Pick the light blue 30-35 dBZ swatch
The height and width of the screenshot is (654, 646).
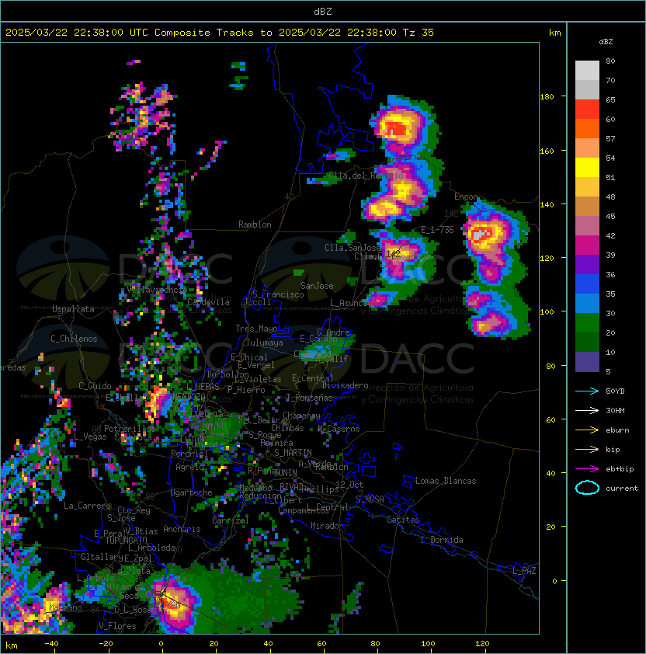coord(587,304)
